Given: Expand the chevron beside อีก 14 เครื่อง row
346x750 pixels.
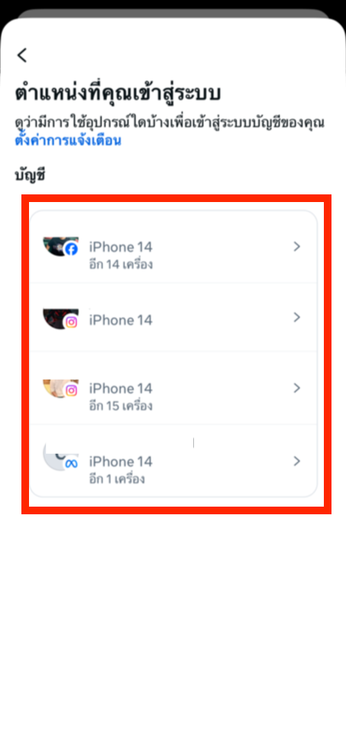Looking at the screenshot, I should (x=297, y=246).
